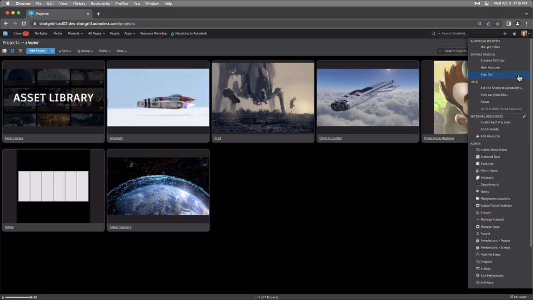Open Site Preferences gear item
This screenshot has width=533, height=300.
tap(492, 276)
